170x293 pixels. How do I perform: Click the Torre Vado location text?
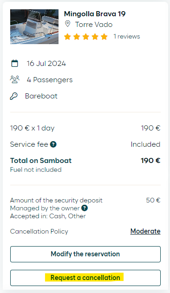pyautogui.click(x=94, y=25)
